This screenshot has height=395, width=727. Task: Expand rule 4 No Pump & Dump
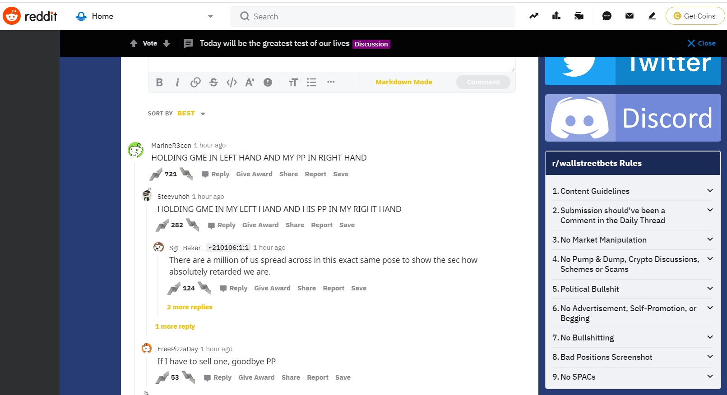click(633, 264)
